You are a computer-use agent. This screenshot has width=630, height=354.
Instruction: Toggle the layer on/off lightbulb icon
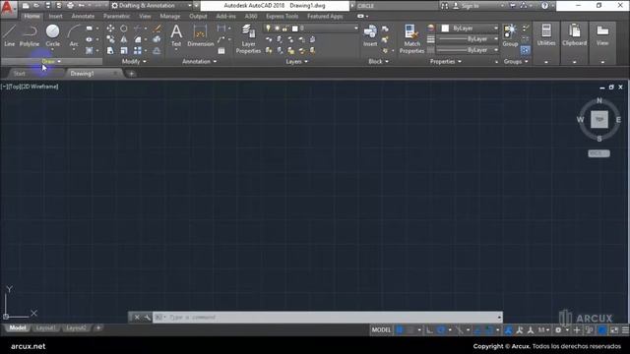click(268, 29)
